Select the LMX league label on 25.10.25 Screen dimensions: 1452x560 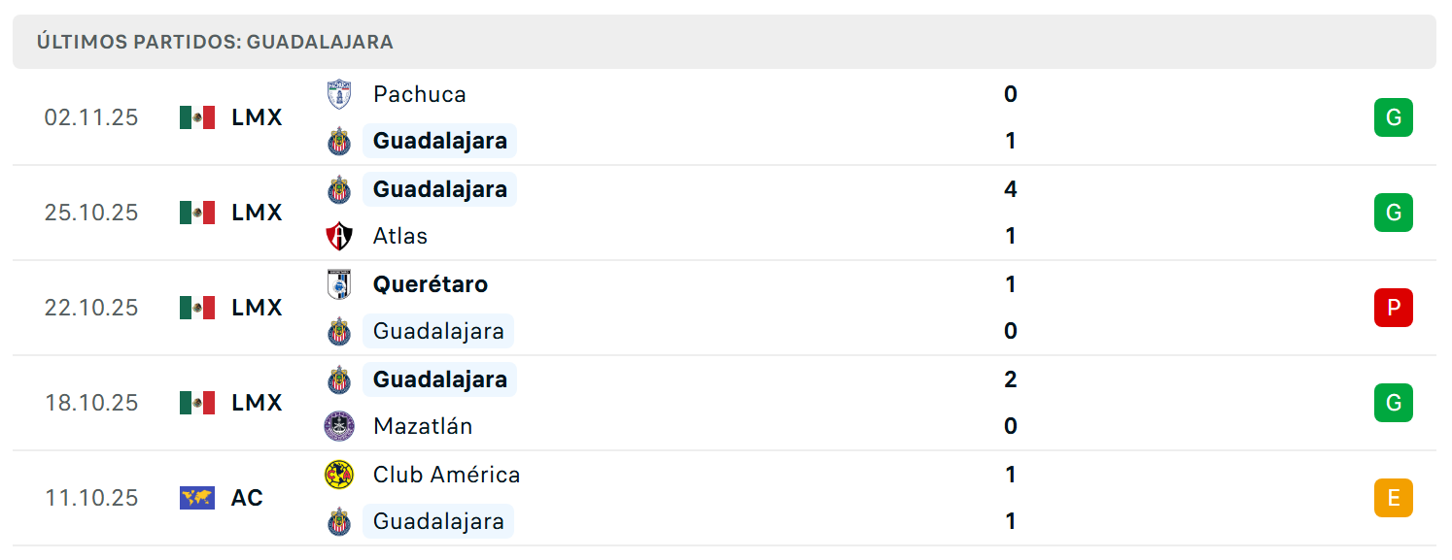(257, 213)
